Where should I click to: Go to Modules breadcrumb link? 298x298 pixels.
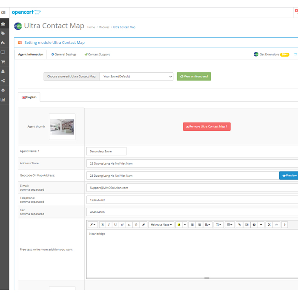(104, 27)
